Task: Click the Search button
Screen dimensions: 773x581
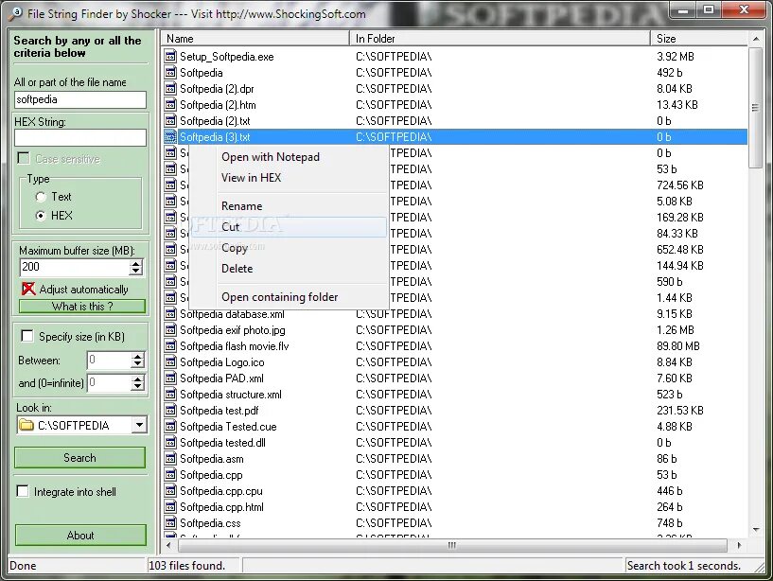Action: [79, 458]
